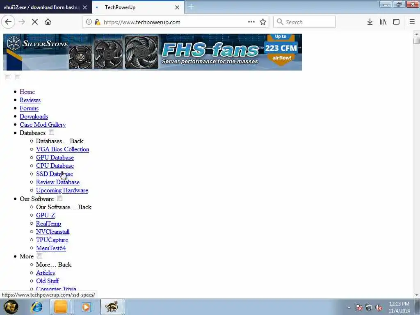Toggle the Databases checkbox

point(51,132)
